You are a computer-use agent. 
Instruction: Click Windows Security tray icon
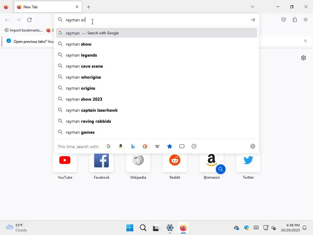[246, 228]
